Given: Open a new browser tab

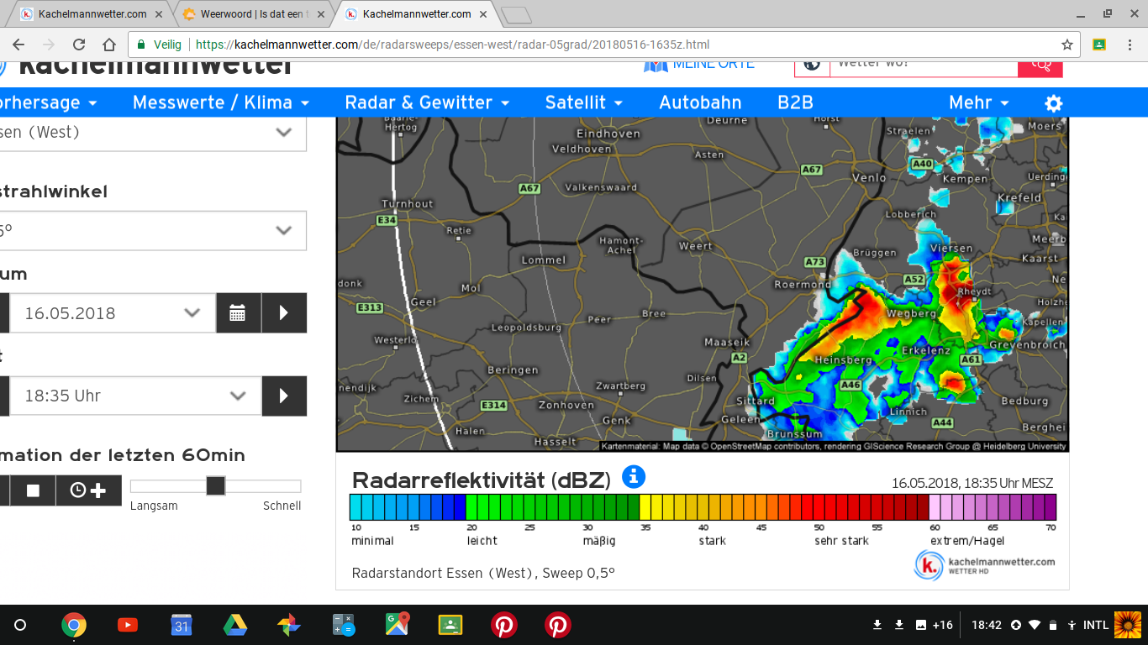Looking at the screenshot, I should (x=515, y=14).
